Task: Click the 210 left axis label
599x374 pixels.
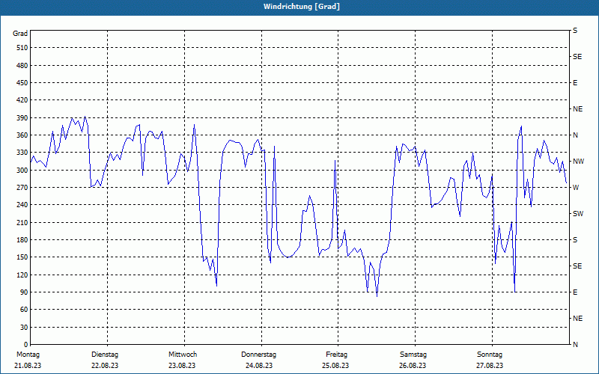Action: pyautogui.click(x=22, y=222)
